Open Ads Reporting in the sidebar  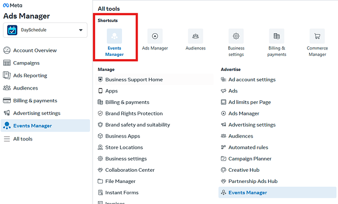[x=30, y=75]
